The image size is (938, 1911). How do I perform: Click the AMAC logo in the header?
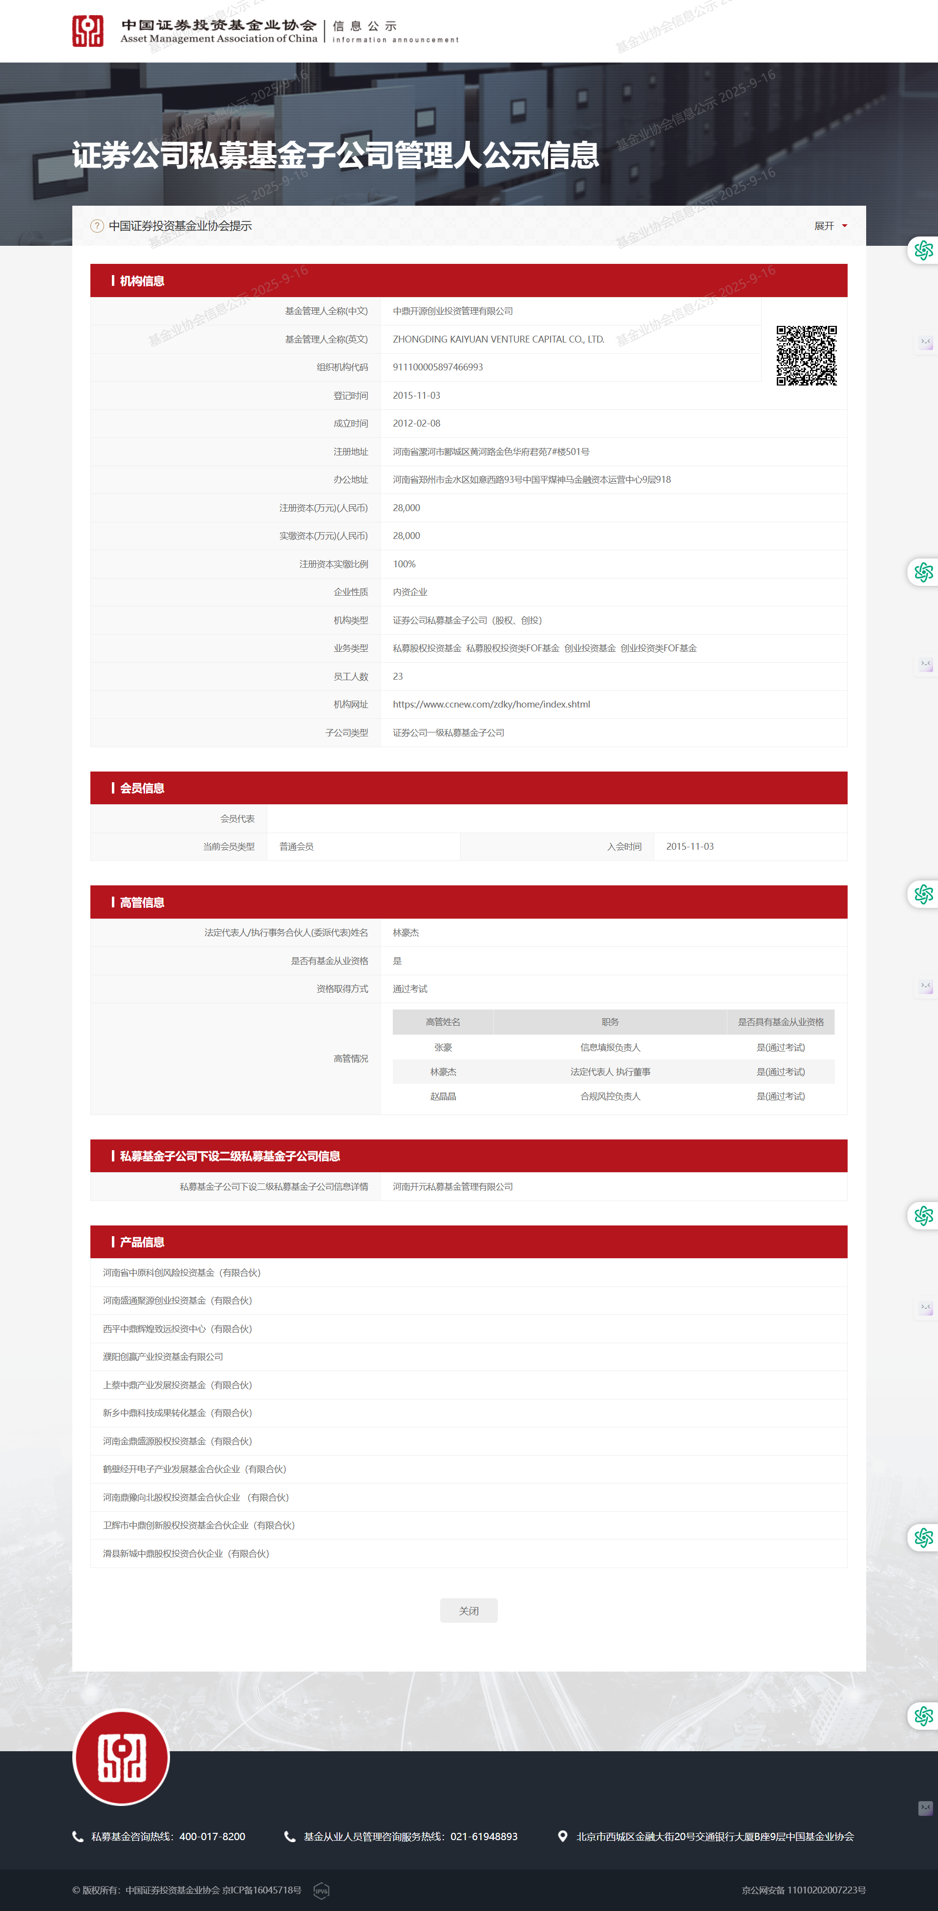point(87,31)
